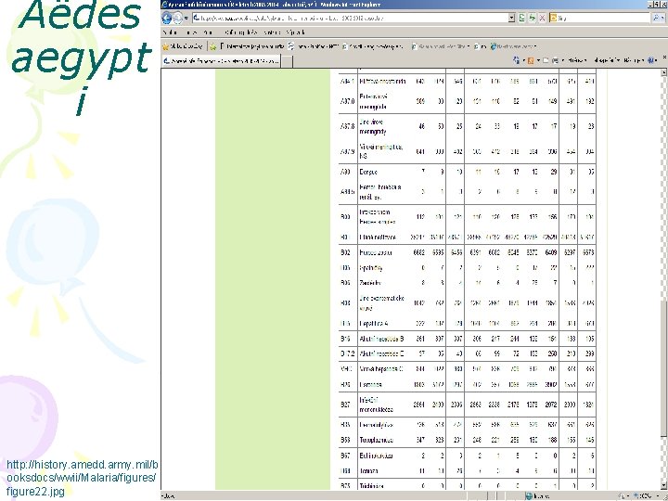
Task: Click code B02 in the table
Action: pyautogui.click(x=345, y=252)
